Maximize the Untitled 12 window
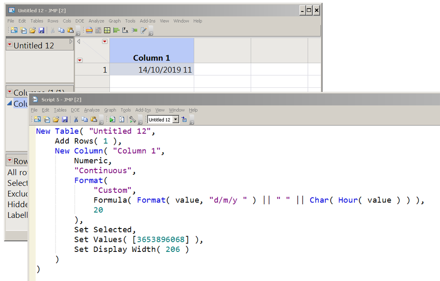The image size is (440, 281). pyautogui.click(x=309, y=11)
